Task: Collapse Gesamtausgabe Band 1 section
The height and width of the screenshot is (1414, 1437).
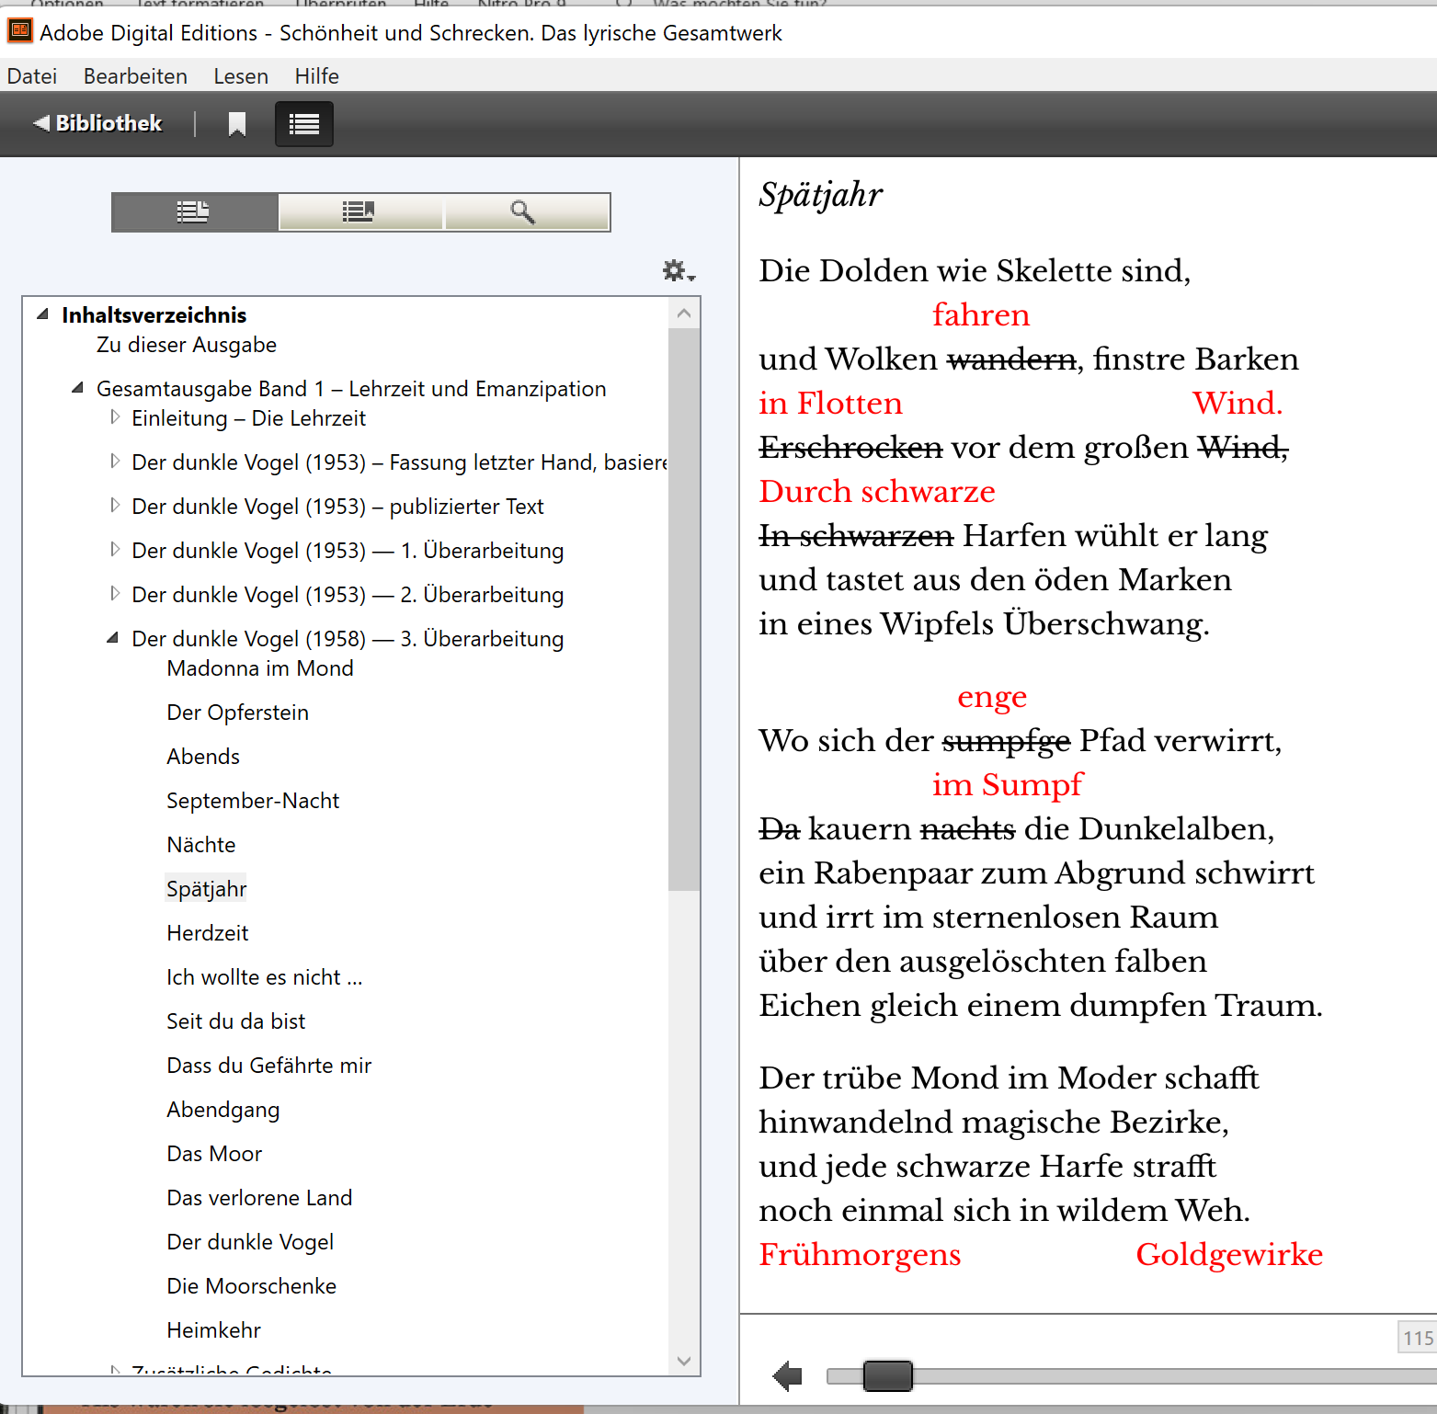Action: [x=78, y=388]
